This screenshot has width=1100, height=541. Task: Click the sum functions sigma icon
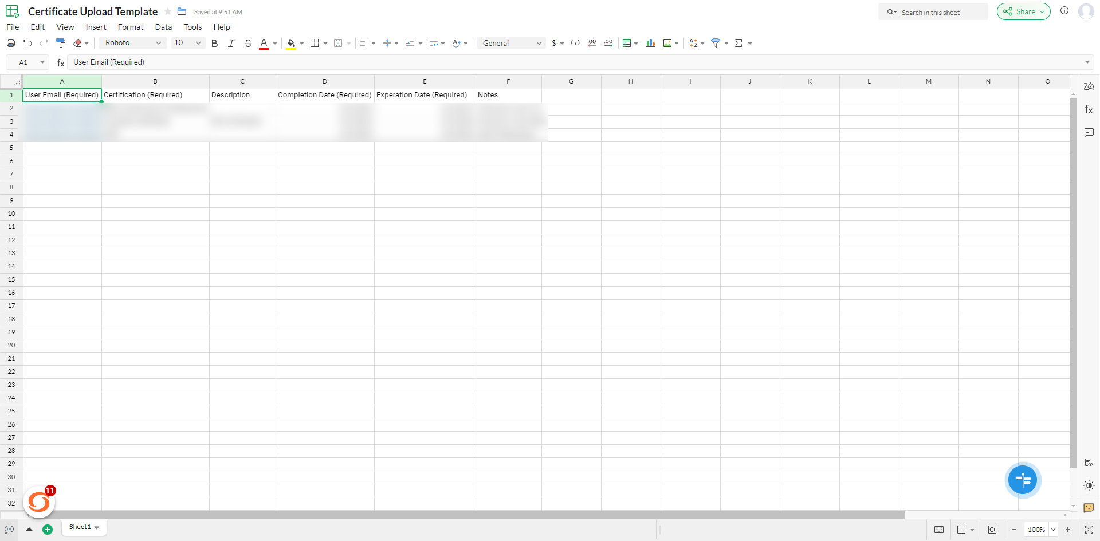coord(739,43)
